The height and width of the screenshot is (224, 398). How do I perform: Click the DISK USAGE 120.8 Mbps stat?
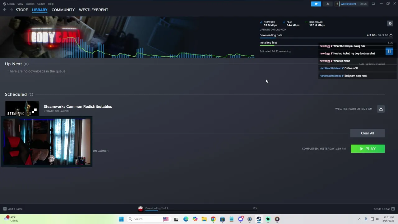click(315, 24)
